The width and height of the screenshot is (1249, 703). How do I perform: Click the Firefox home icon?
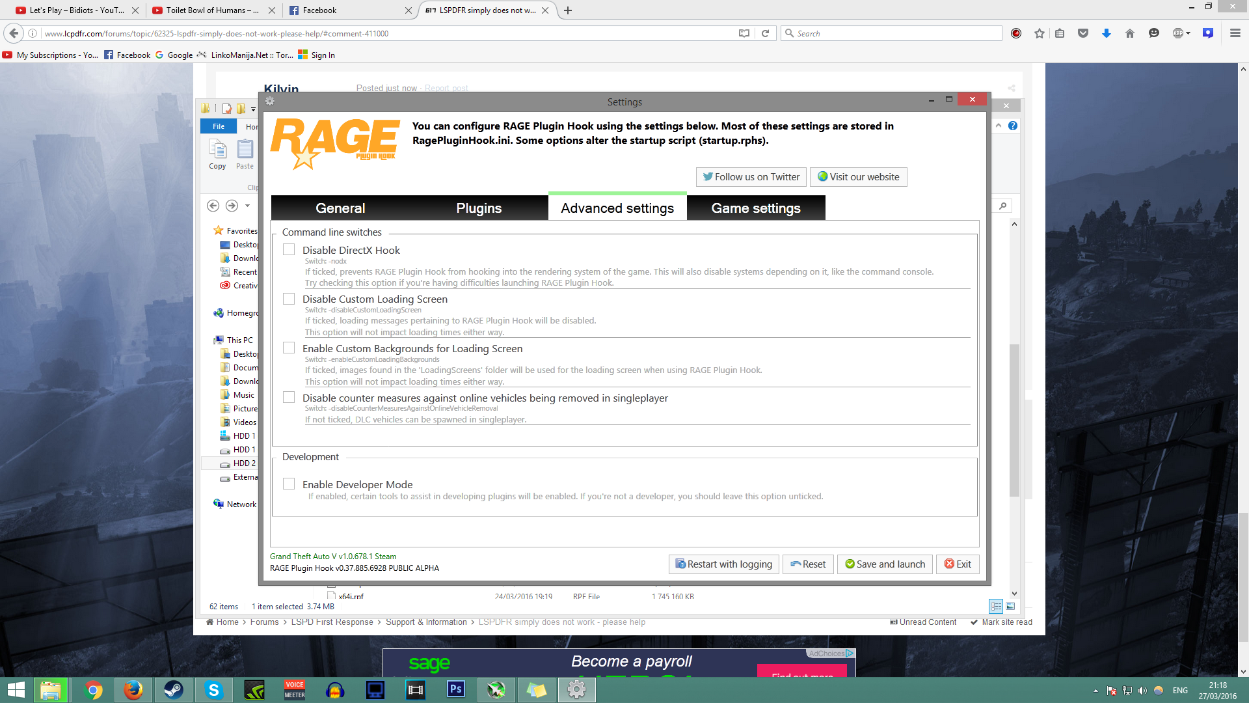tap(1129, 33)
